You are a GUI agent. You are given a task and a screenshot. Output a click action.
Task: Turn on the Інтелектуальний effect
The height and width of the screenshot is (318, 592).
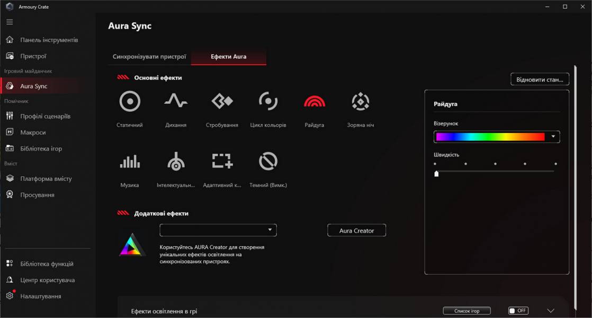(176, 161)
